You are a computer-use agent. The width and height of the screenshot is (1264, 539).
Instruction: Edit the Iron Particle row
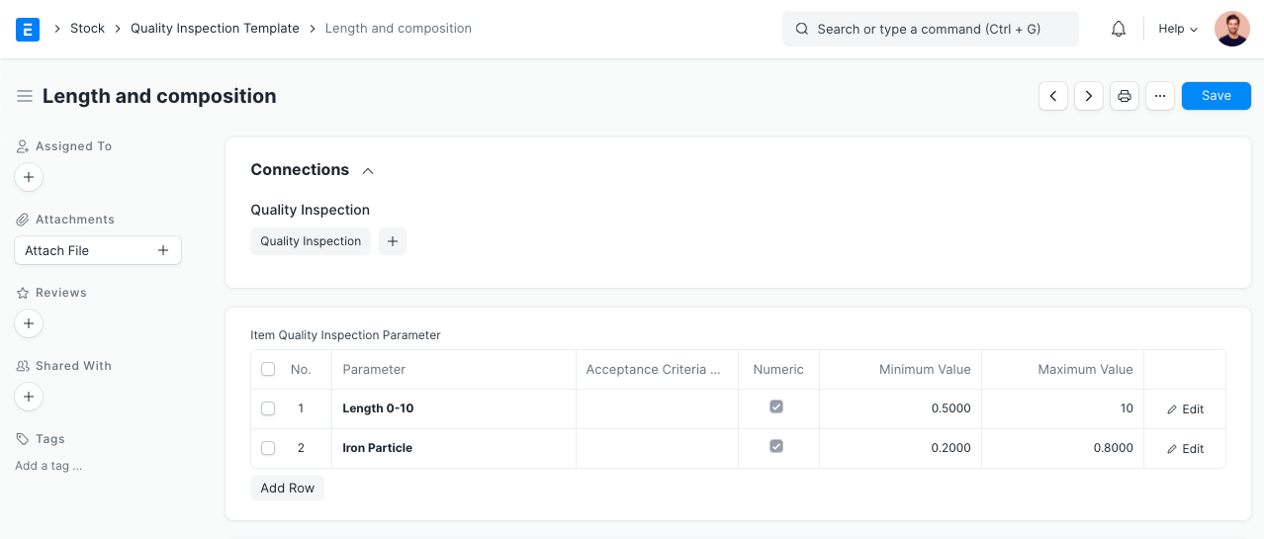[x=1185, y=449]
